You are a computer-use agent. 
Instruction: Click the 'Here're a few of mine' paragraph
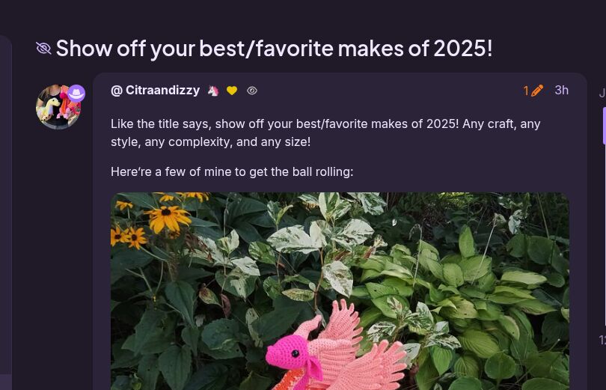pyautogui.click(x=232, y=171)
